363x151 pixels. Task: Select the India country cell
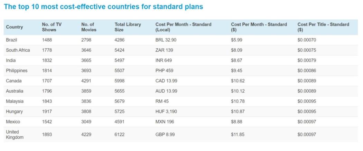(11, 60)
